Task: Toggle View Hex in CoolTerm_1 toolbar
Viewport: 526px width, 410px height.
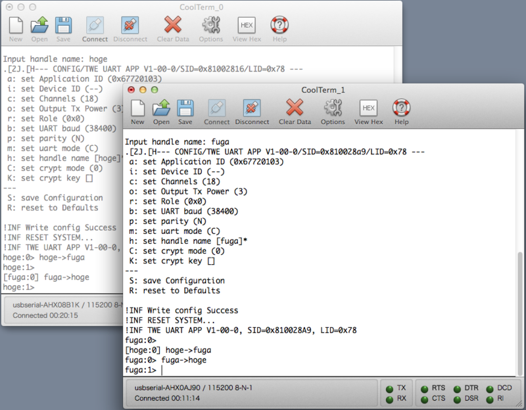Action: pyautogui.click(x=368, y=108)
